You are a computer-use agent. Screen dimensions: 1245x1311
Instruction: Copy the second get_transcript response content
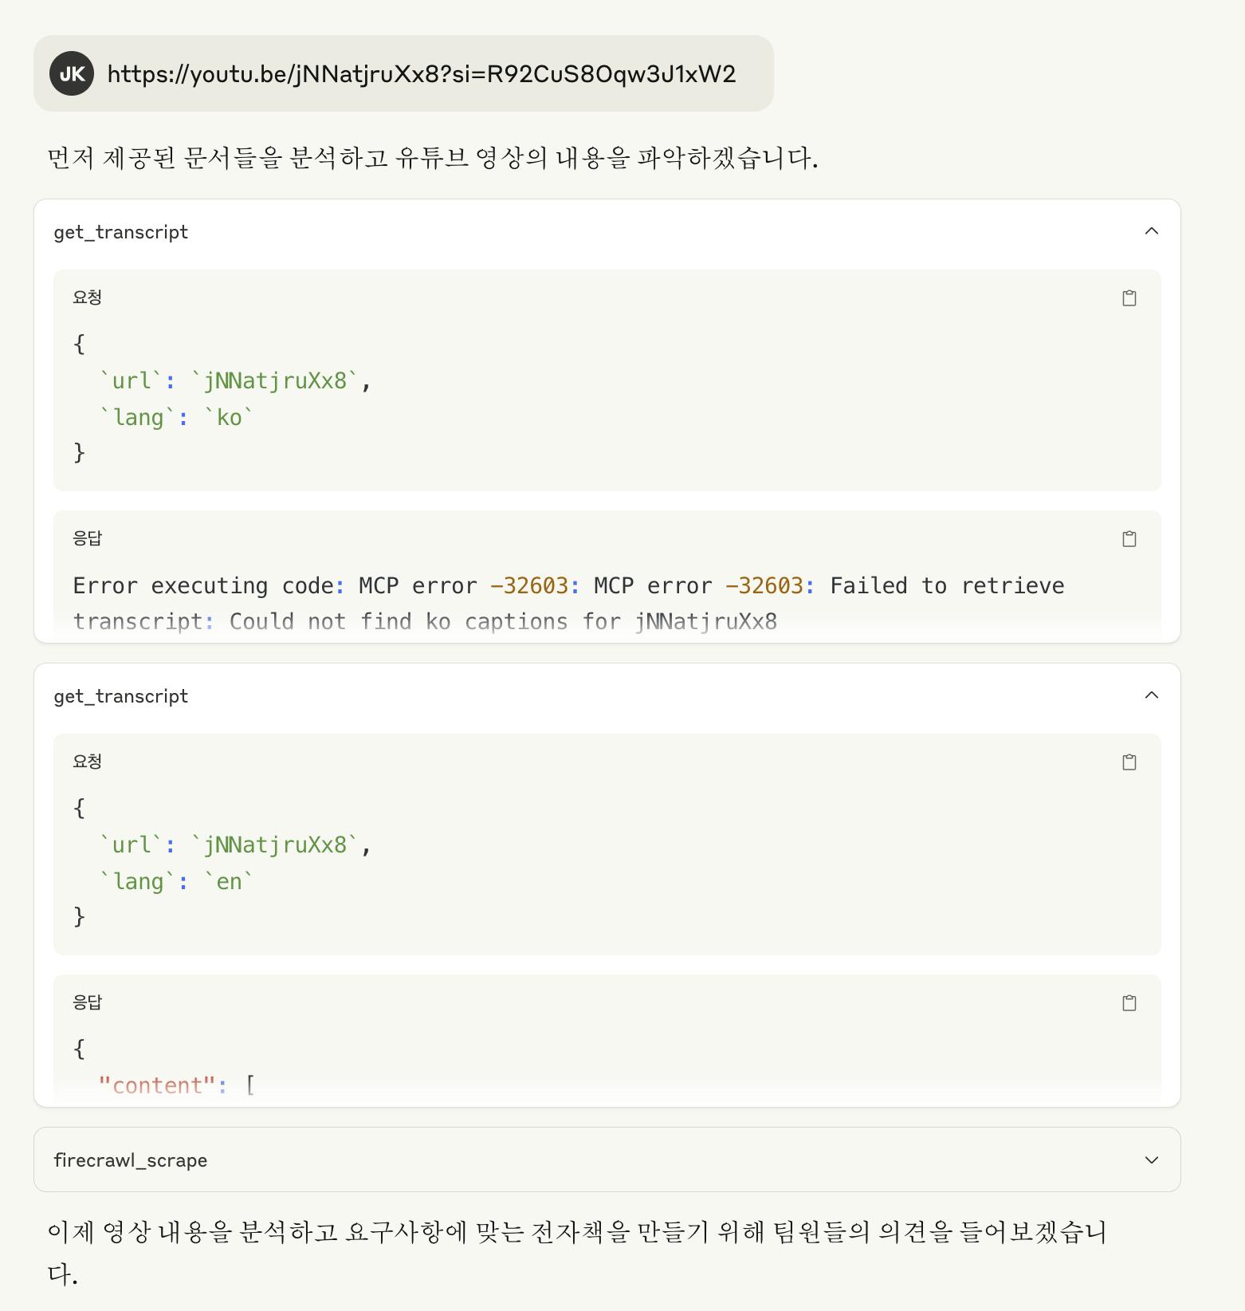(x=1129, y=1003)
